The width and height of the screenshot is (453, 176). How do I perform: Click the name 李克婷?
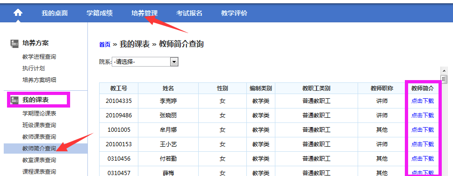[x=168, y=101]
